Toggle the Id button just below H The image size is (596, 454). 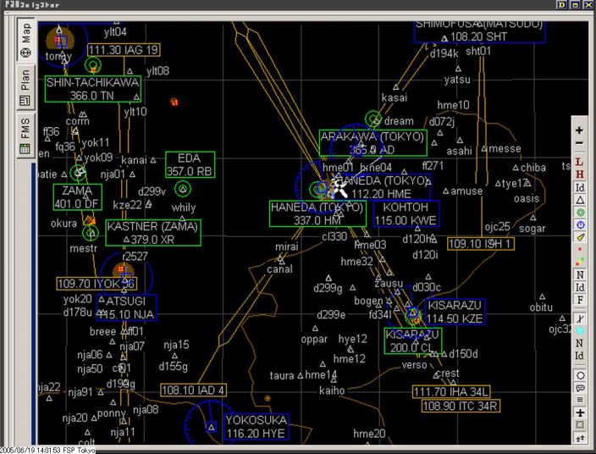pos(580,187)
